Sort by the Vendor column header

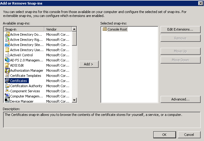[58, 29]
